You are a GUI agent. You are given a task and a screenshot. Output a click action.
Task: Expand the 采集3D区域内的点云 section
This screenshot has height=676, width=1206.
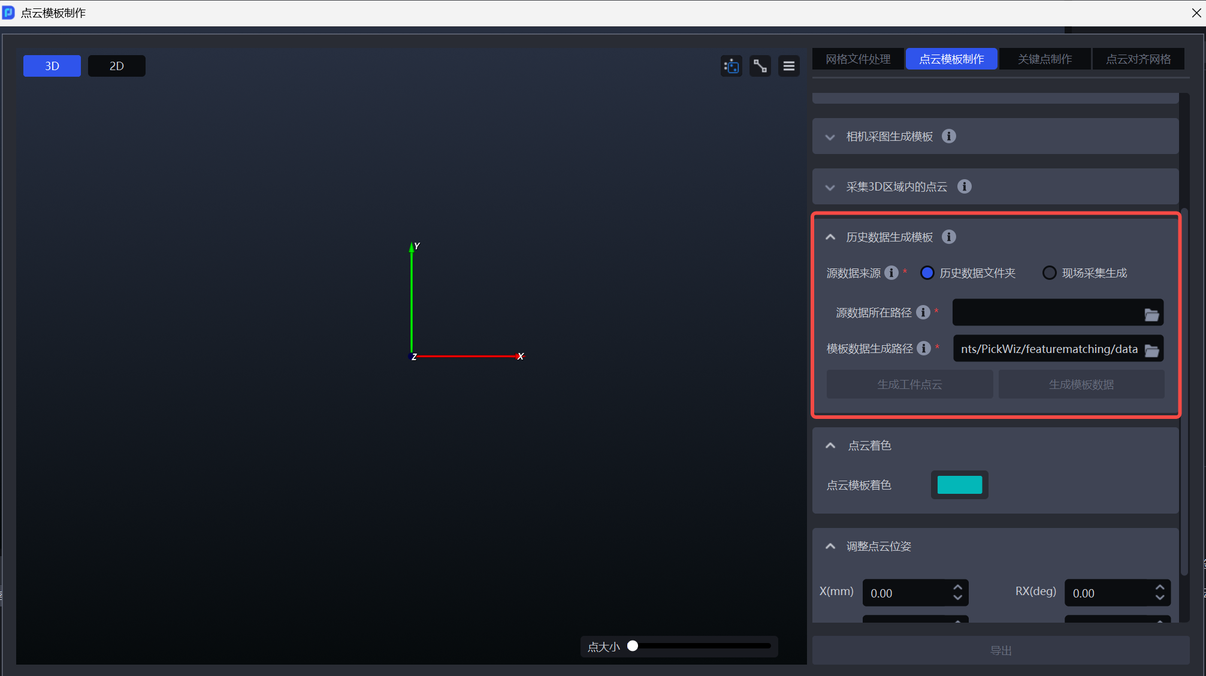(x=830, y=188)
